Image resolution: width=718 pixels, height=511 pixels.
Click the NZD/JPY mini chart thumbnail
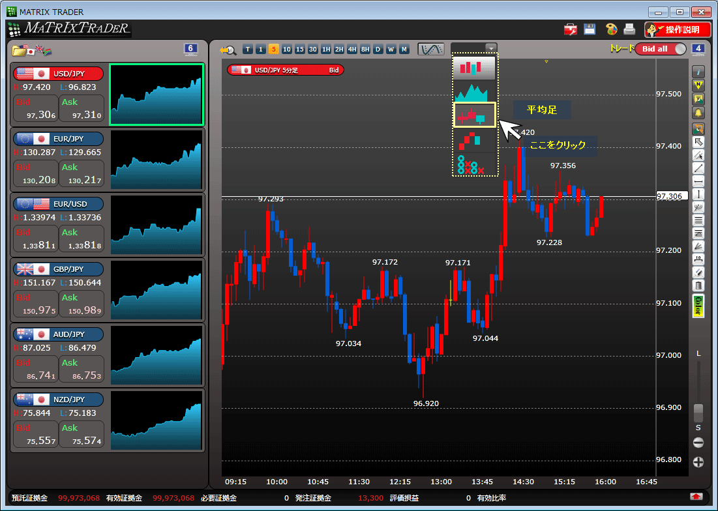coord(157,420)
